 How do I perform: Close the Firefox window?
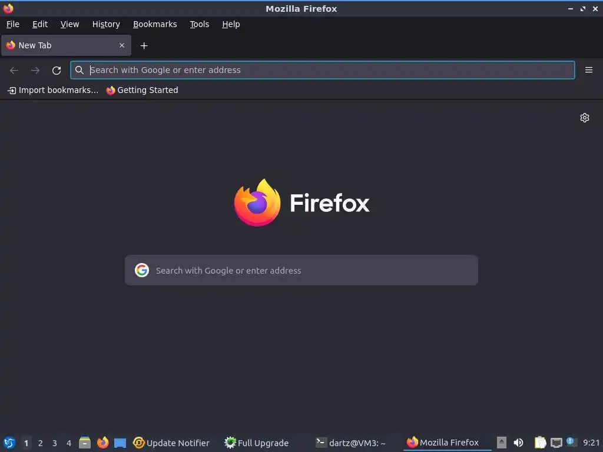595,8
